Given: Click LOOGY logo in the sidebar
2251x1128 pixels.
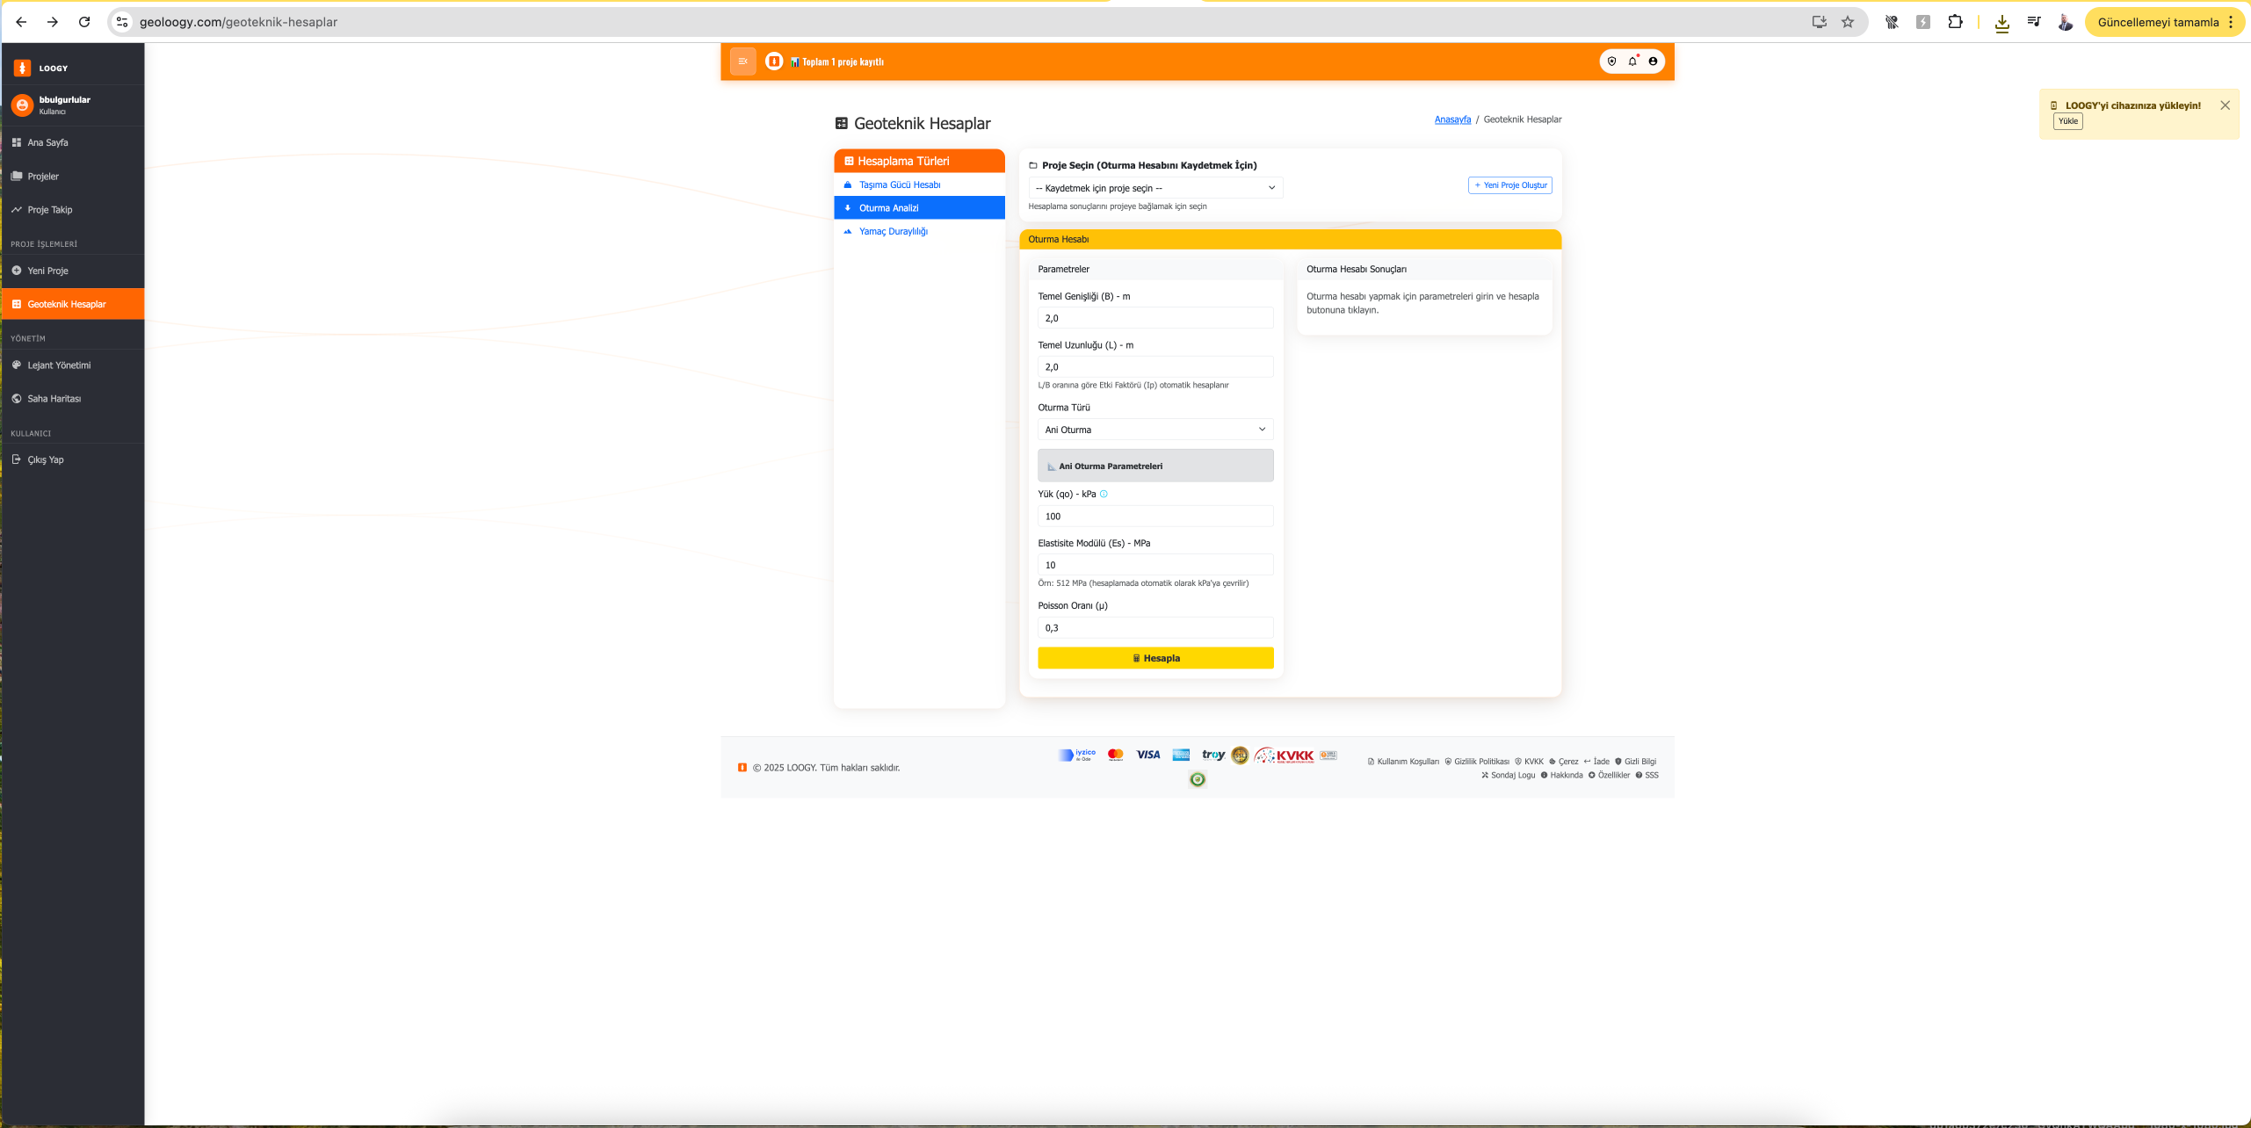Looking at the screenshot, I should (x=23, y=68).
